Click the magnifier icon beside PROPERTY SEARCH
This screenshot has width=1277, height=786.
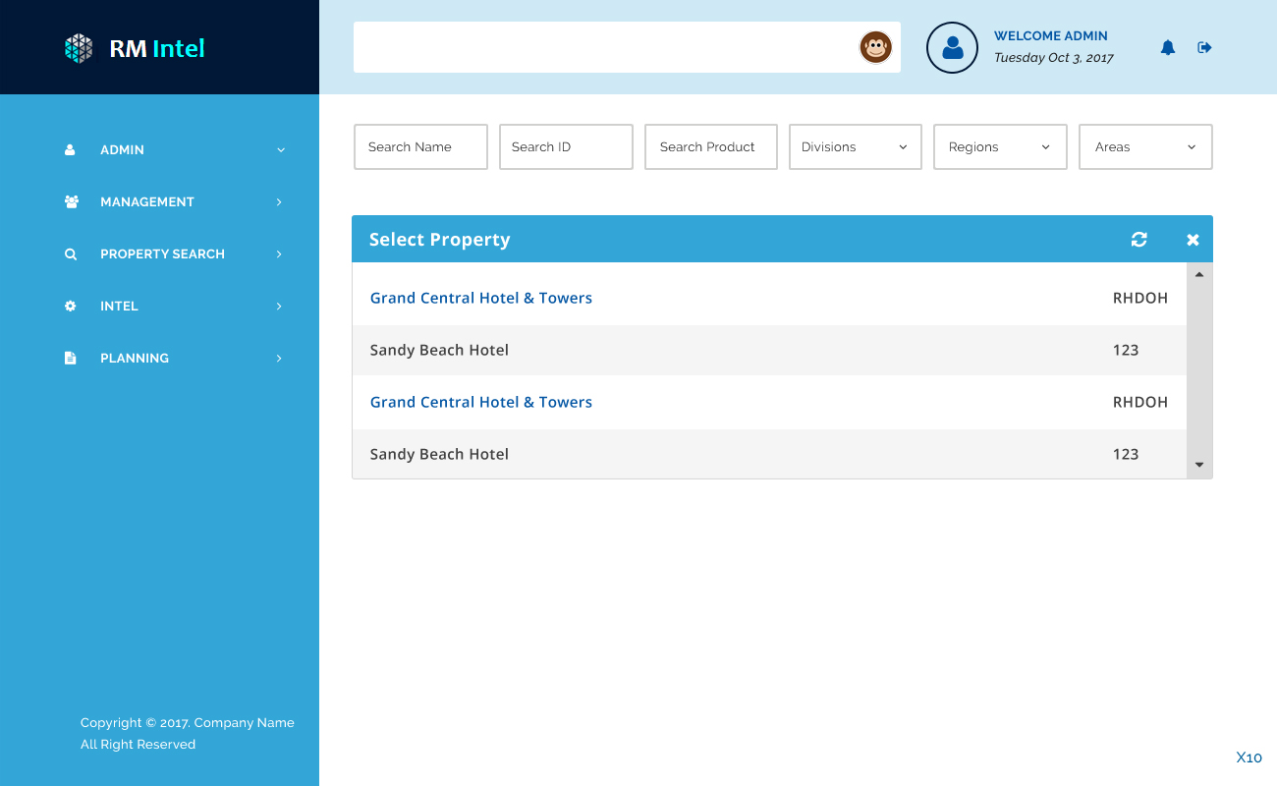[70, 253]
